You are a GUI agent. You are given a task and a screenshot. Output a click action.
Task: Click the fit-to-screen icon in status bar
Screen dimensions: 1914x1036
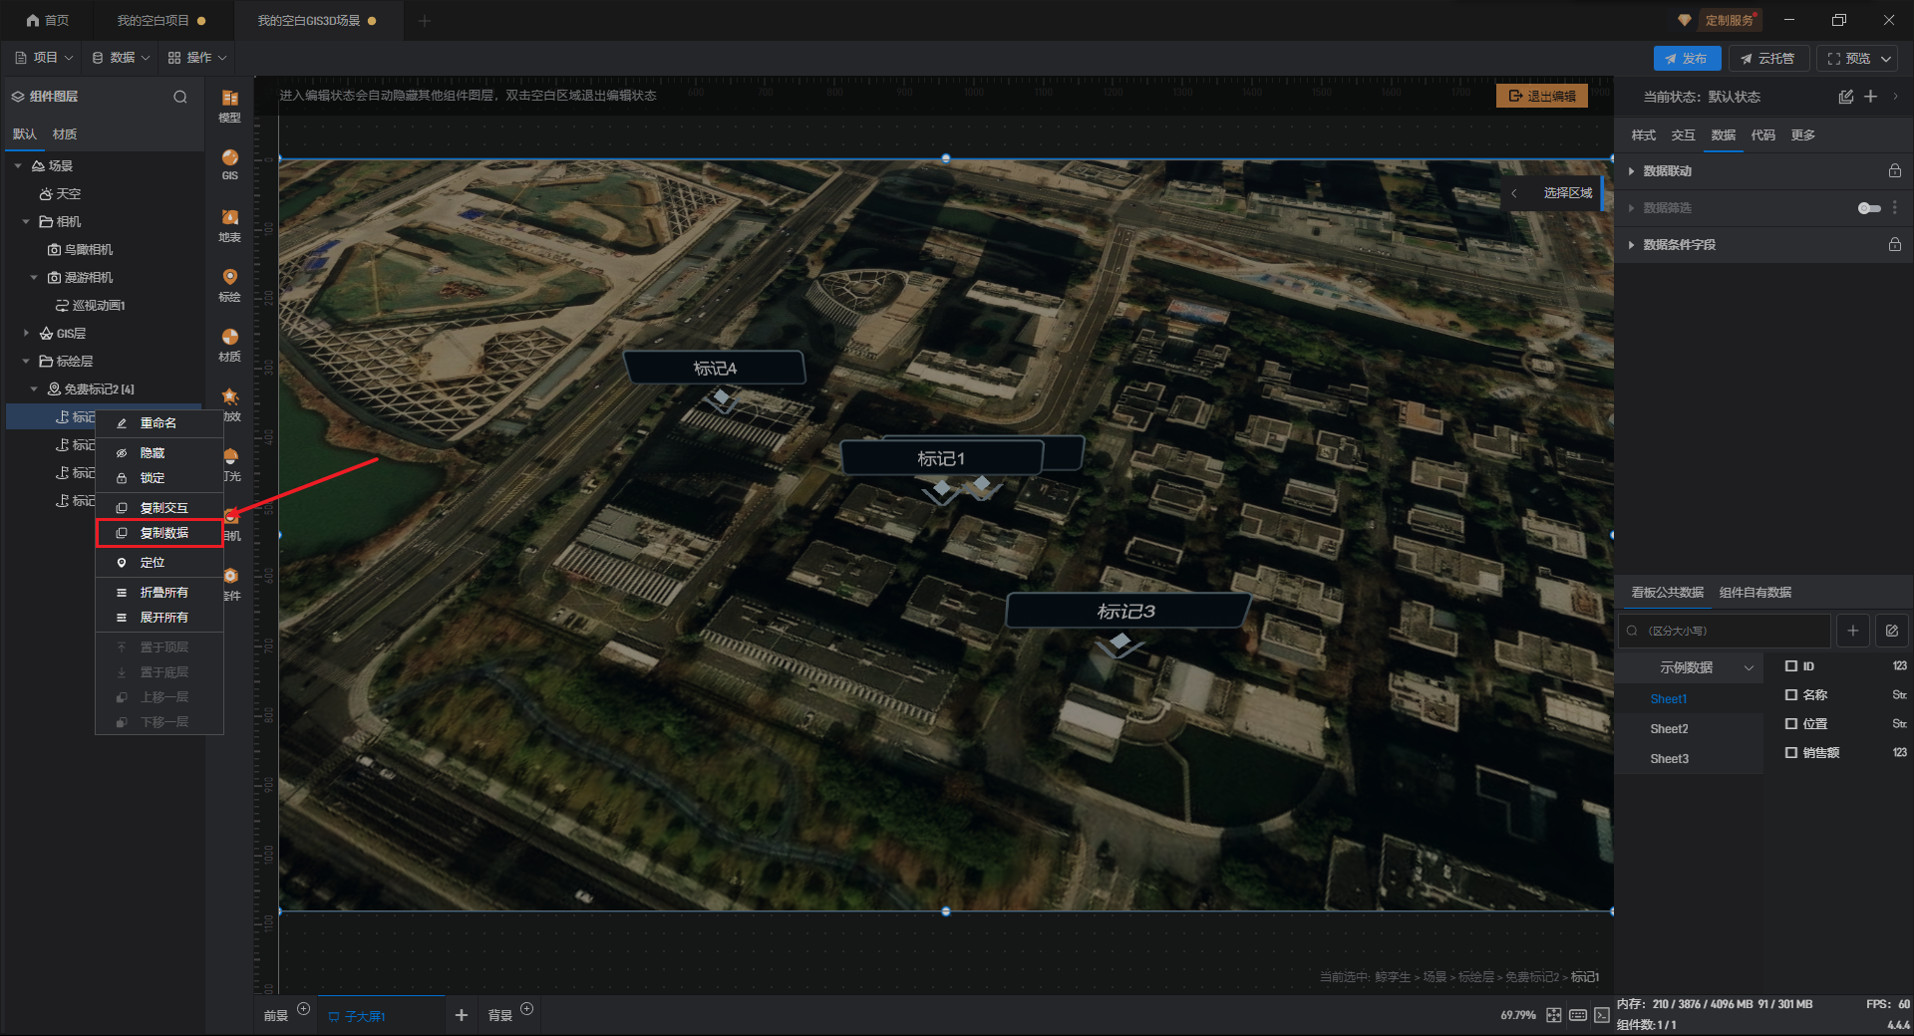point(1554,1015)
